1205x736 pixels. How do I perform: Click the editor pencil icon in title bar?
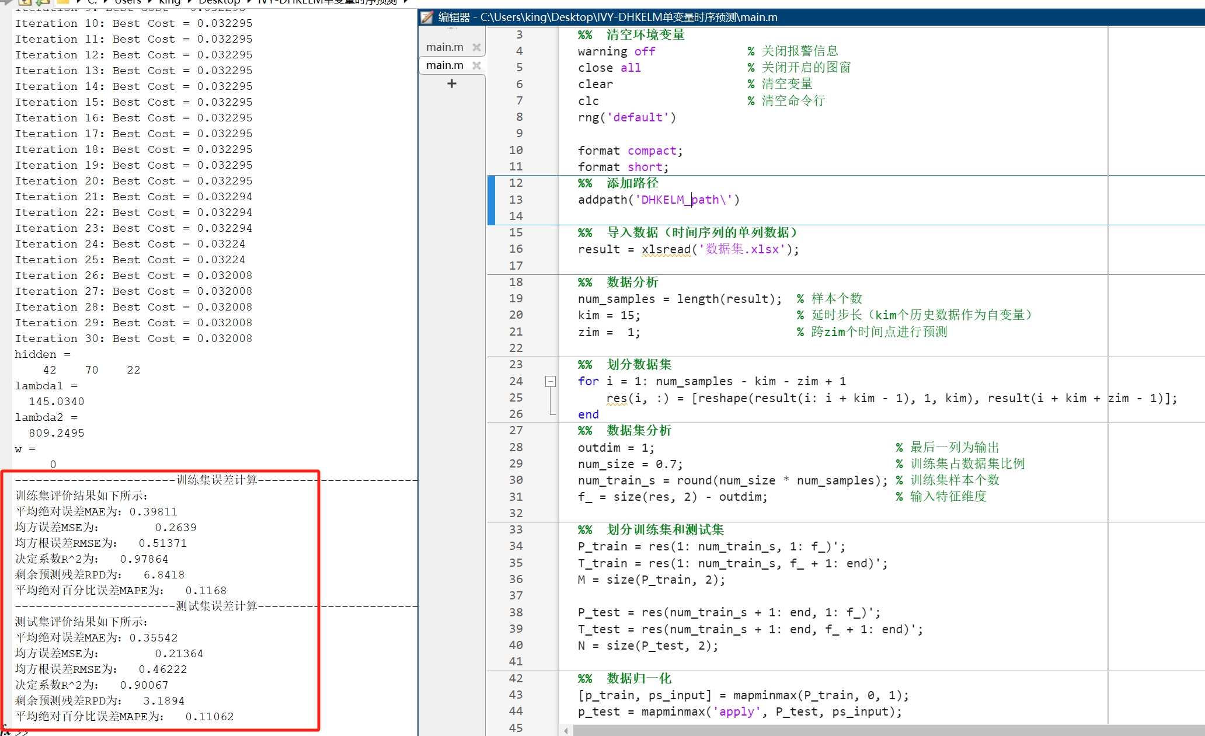pos(427,17)
